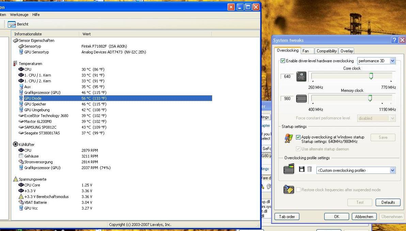This screenshot has width=406, height=231.
Task: Click the CPU temperature chip icon
Action: point(21,69)
